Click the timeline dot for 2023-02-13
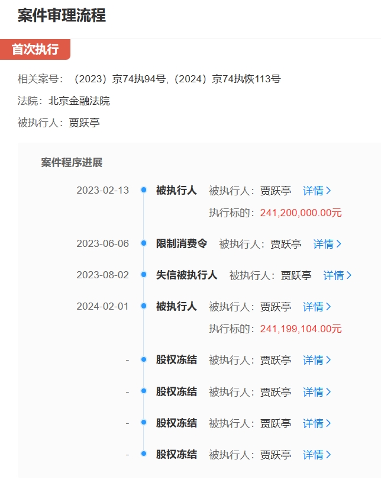The width and height of the screenshot is (381, 479). click(x=144, y=190)
